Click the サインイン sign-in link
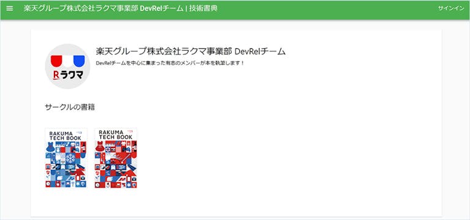 click(451, 9)
